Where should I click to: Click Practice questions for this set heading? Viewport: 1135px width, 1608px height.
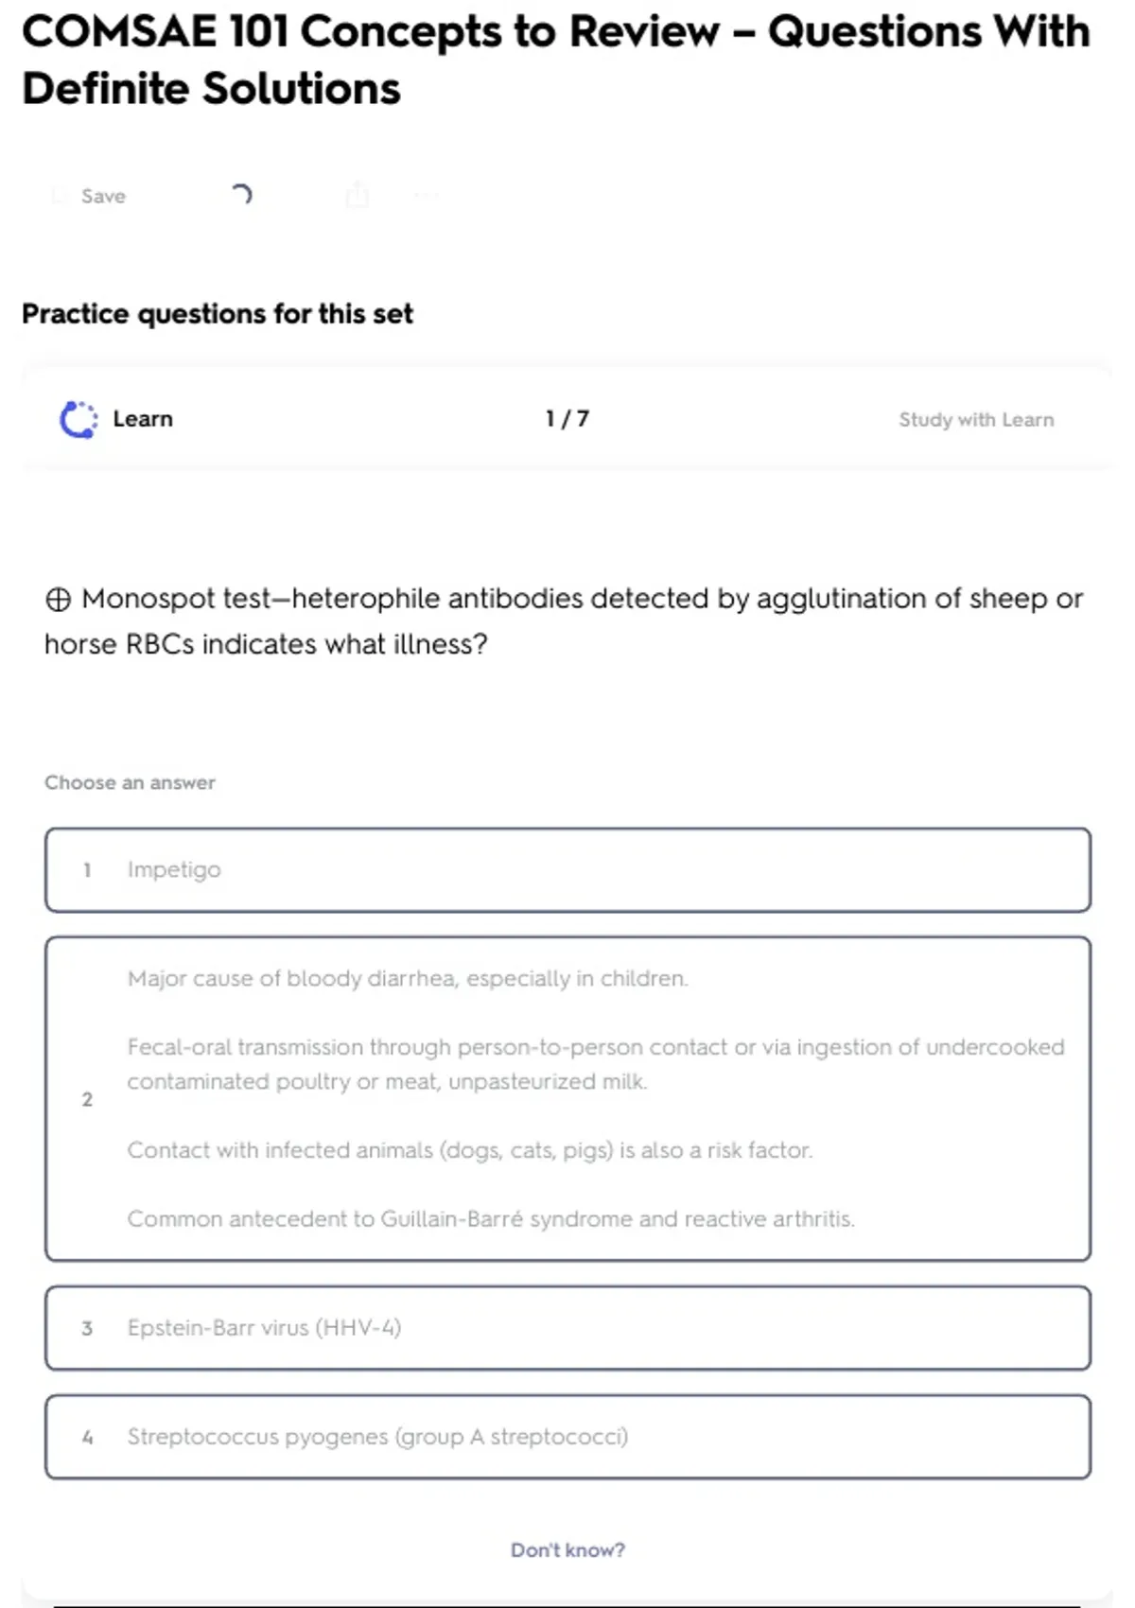[x=218, y=313]
